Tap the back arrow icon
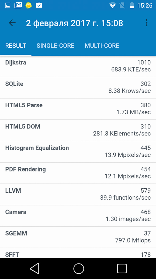This screenshot has width=156, height=279. coord(12,23)
